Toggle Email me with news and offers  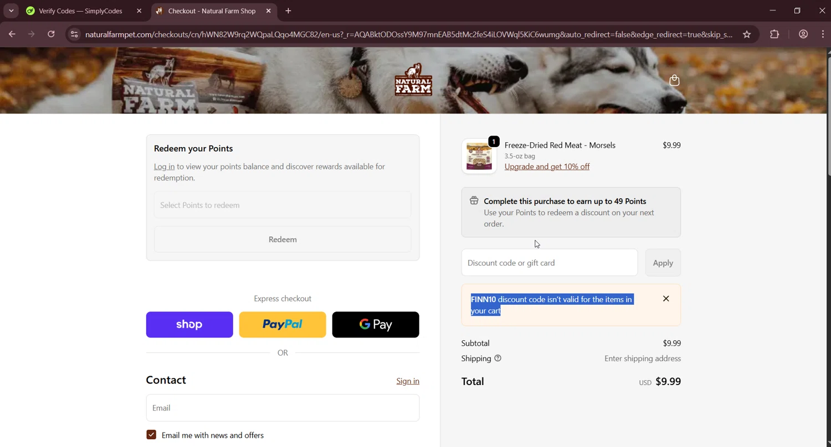[151, 435]
